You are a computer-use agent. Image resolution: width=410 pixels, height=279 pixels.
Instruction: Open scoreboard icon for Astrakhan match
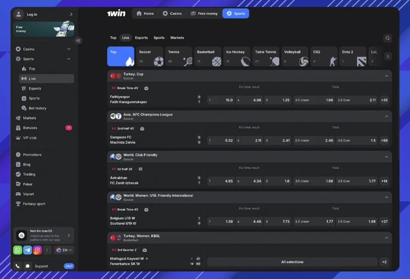click(x=141, y=169)
